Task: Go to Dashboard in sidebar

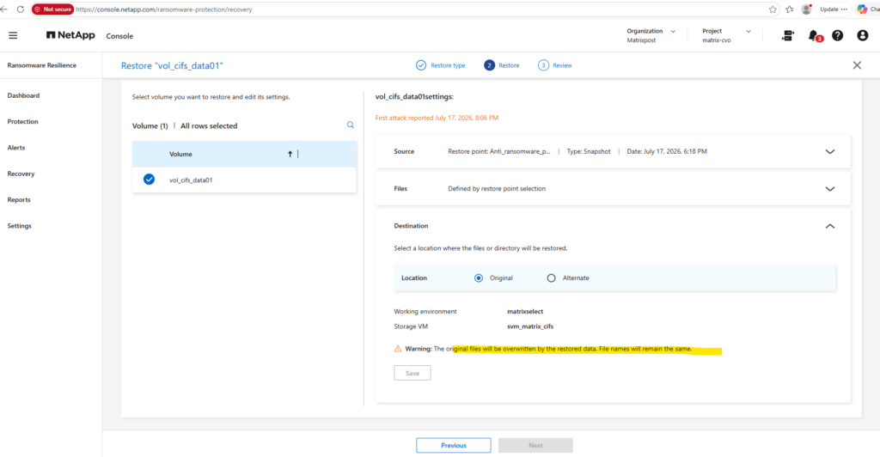Action: (x=23, y=95)
